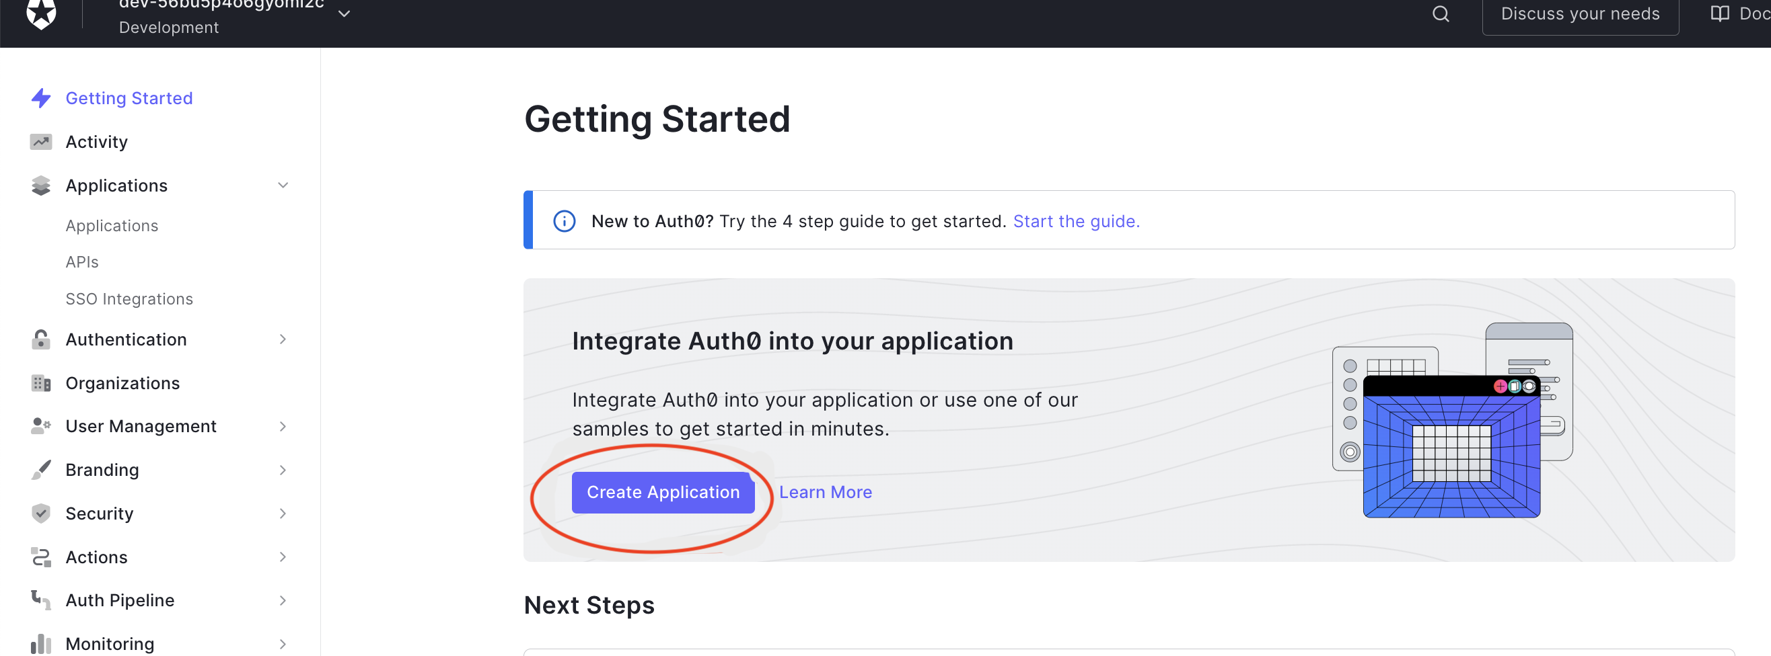The width and height of the screenshot is (1771, 656).
Task: Click the info circle icon in banner
Action: [x=565, y=221]
